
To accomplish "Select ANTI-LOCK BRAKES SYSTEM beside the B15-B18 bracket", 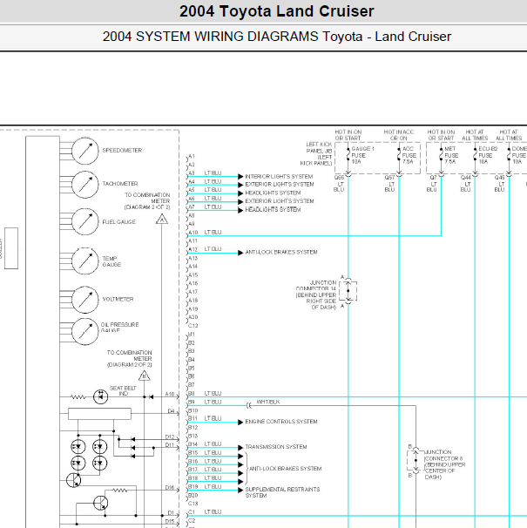I will (x=285, y=469).
